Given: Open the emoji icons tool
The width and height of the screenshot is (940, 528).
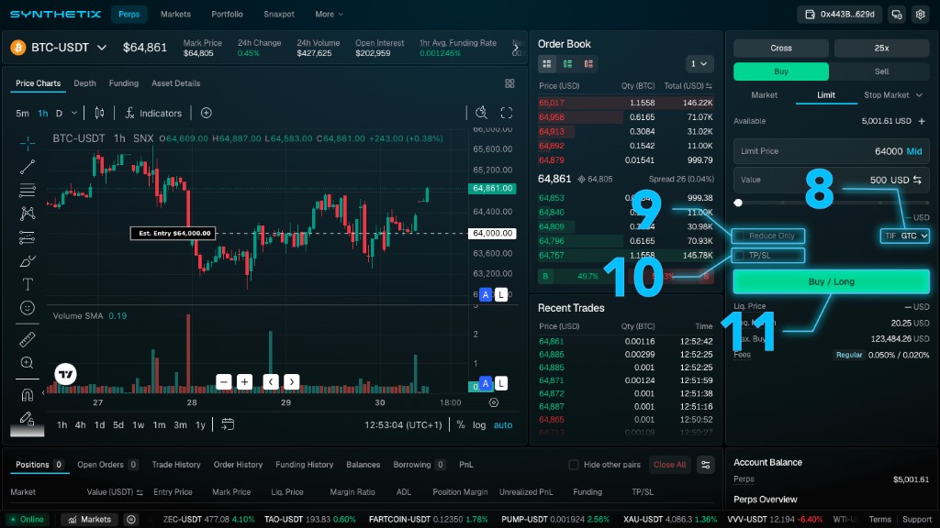Looking at the screenshot, I should [27, 308].
